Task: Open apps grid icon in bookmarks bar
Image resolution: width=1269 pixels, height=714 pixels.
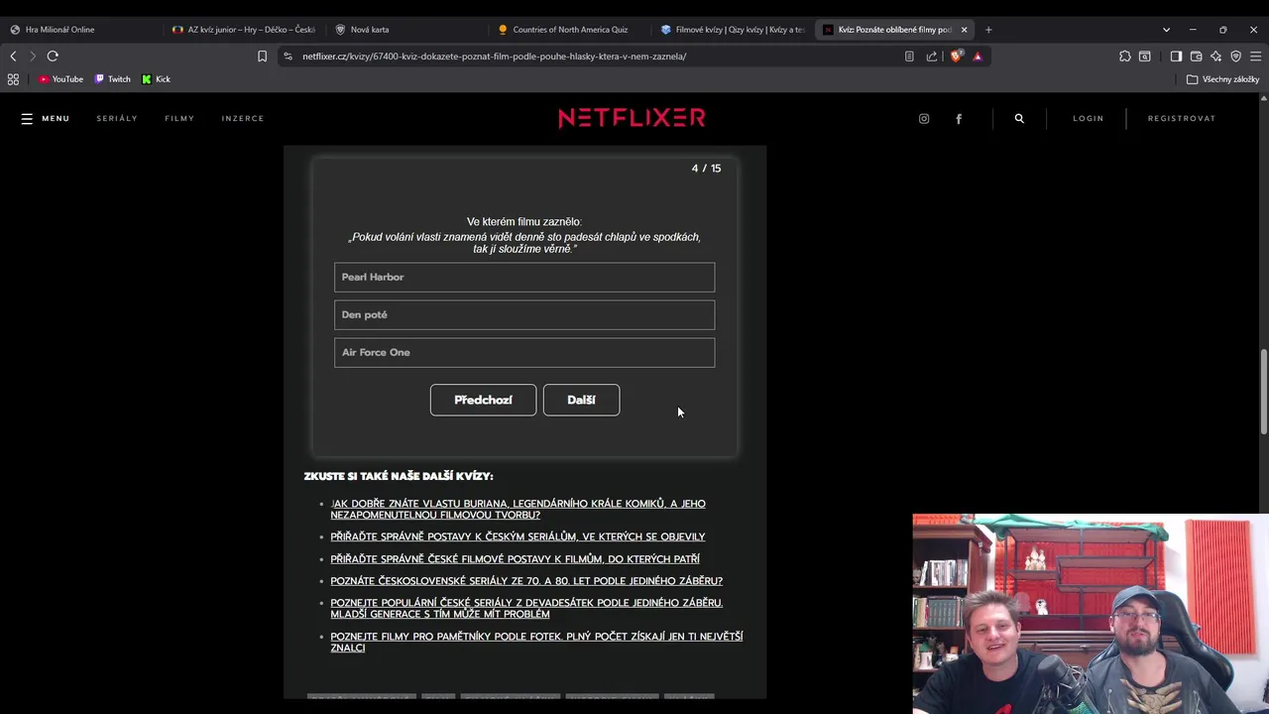Action: [13, 79]
